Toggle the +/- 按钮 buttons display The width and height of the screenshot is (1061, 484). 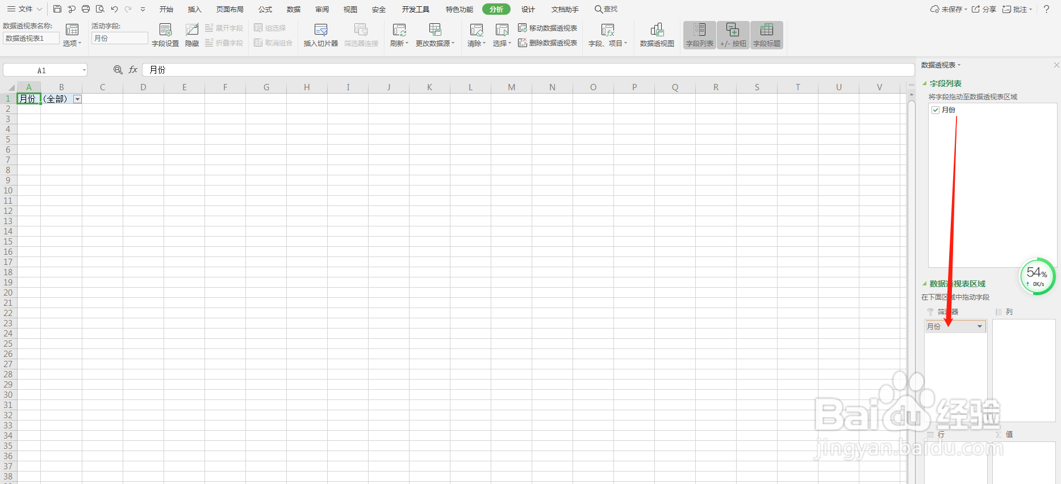[x=733, y=35]
